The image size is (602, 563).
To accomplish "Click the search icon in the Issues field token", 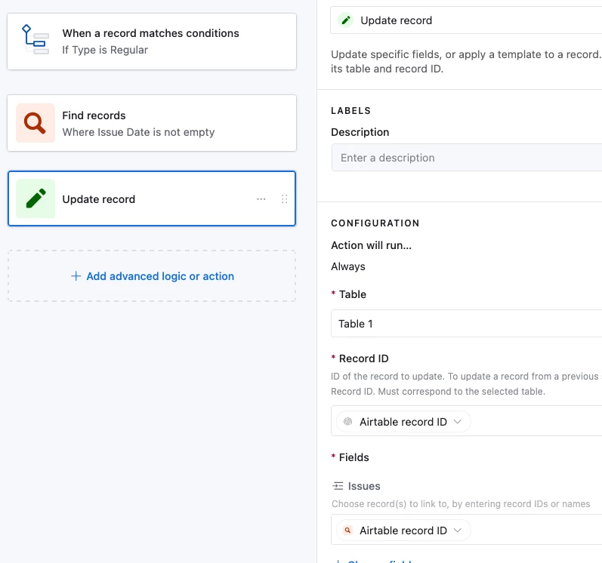I will 347,531.
